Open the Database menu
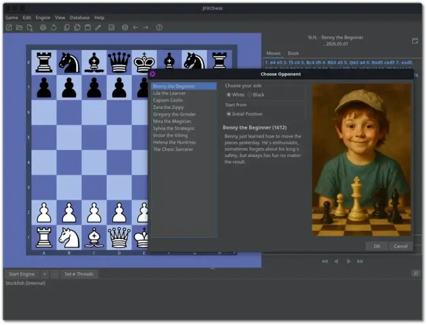This screenshot has width=427, height=325. [79, 18]
